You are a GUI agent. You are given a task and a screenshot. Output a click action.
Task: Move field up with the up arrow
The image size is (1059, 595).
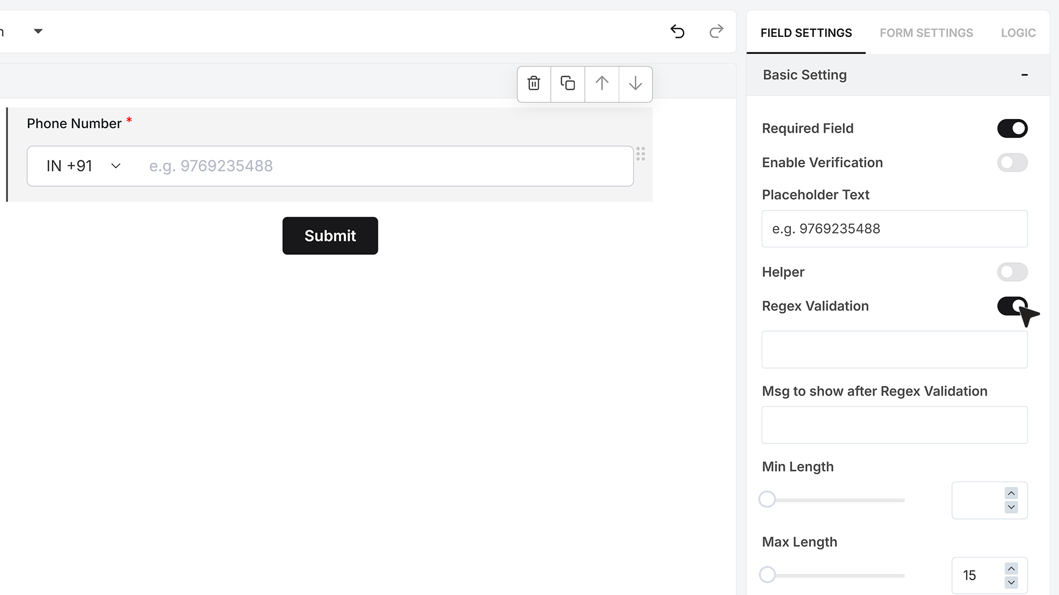[602, 84]
